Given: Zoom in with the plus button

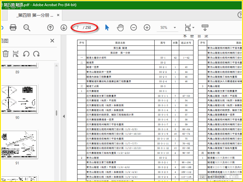Looking at the screenshot, I should [x=147, y=28].
